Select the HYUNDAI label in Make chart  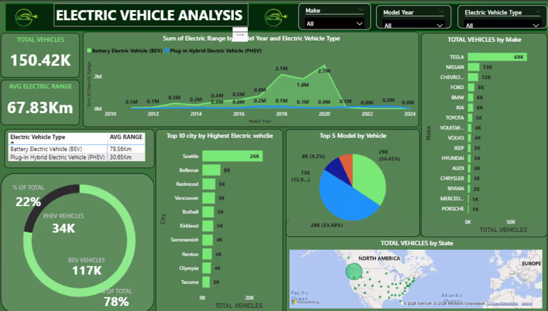pyautogui.click(x=452, y=158)
